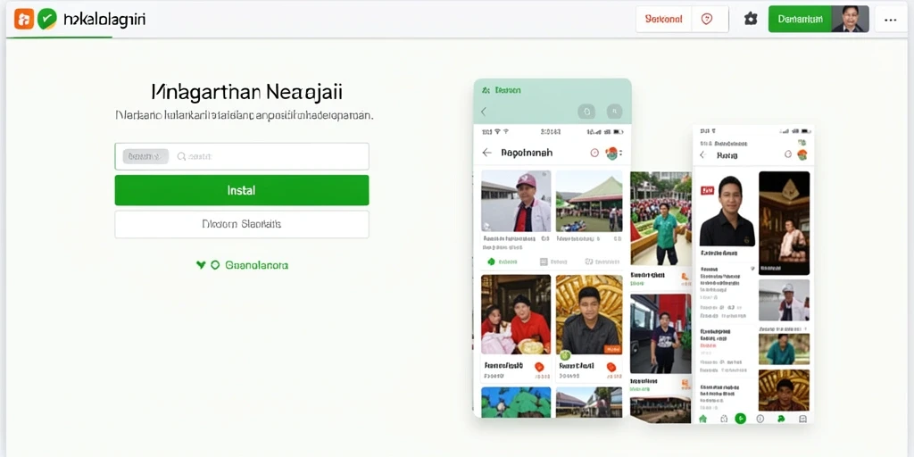The height and width of the screenshot is (457, 914).
Task: Click circle icon in Ruaig header
Action: [787, 154]
